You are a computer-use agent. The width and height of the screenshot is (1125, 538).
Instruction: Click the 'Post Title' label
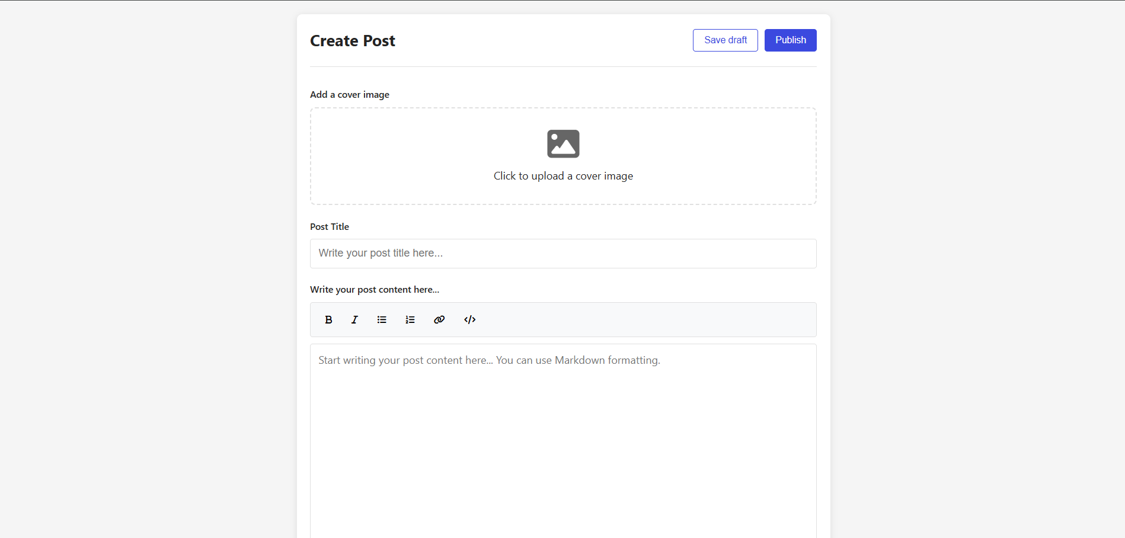point(330,227)
